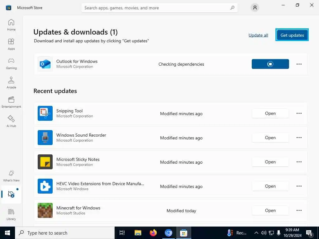
Task: Open Windows Sound Recorder with Open button
Action: [x=270, y=138]
